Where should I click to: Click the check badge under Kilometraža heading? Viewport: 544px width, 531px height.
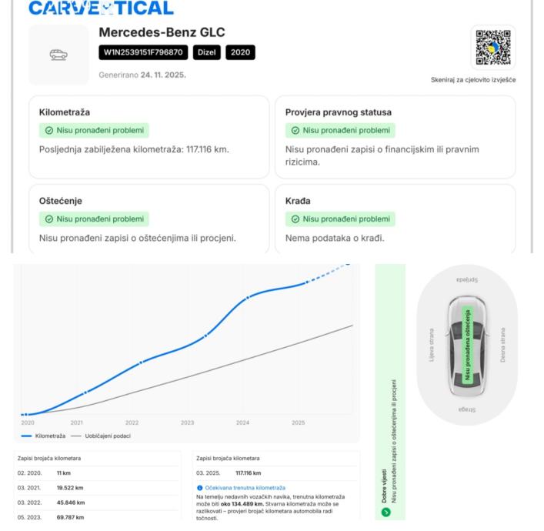[x=93, y=131]
